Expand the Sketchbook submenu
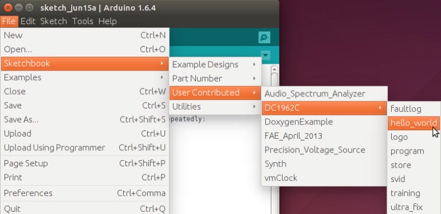This screenshot has width=441, height=214. click(x=85, y=63)
